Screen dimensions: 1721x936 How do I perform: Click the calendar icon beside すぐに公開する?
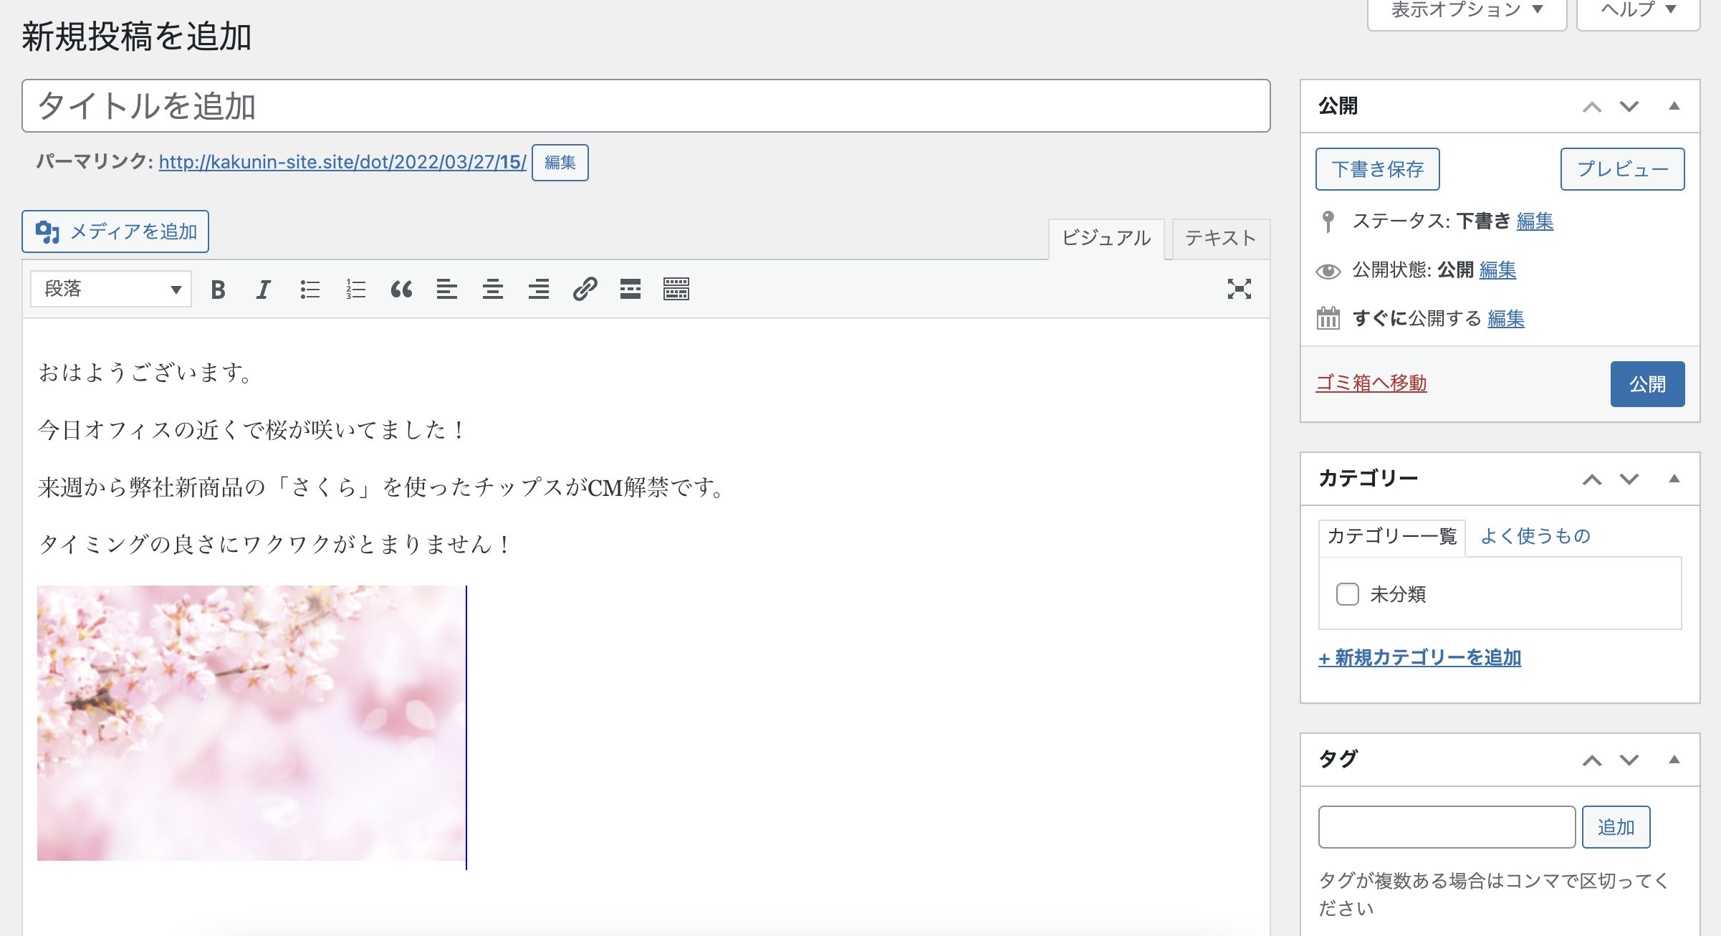1328,318
